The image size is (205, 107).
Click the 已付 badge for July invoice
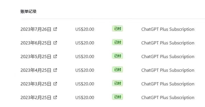[x=118, y=29]
